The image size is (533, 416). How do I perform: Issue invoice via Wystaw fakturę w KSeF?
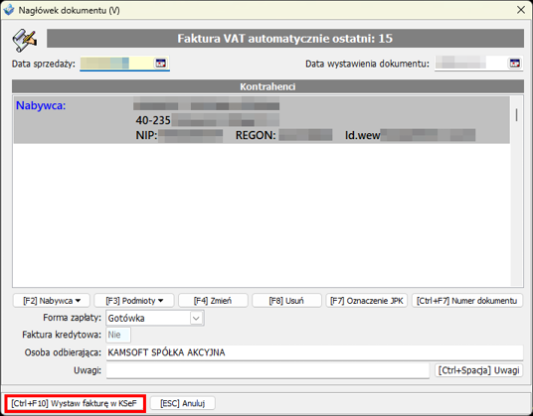75,403
